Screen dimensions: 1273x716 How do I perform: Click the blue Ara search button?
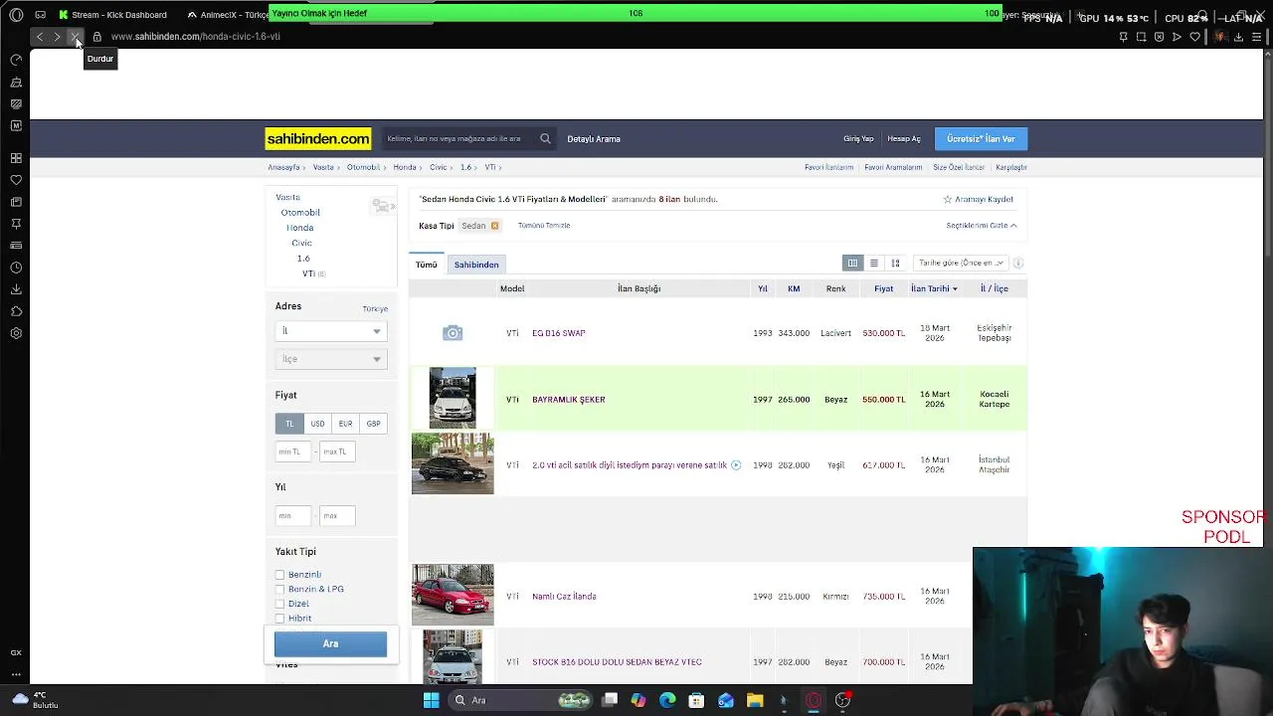pyautogui.click(x=330, y=643)
